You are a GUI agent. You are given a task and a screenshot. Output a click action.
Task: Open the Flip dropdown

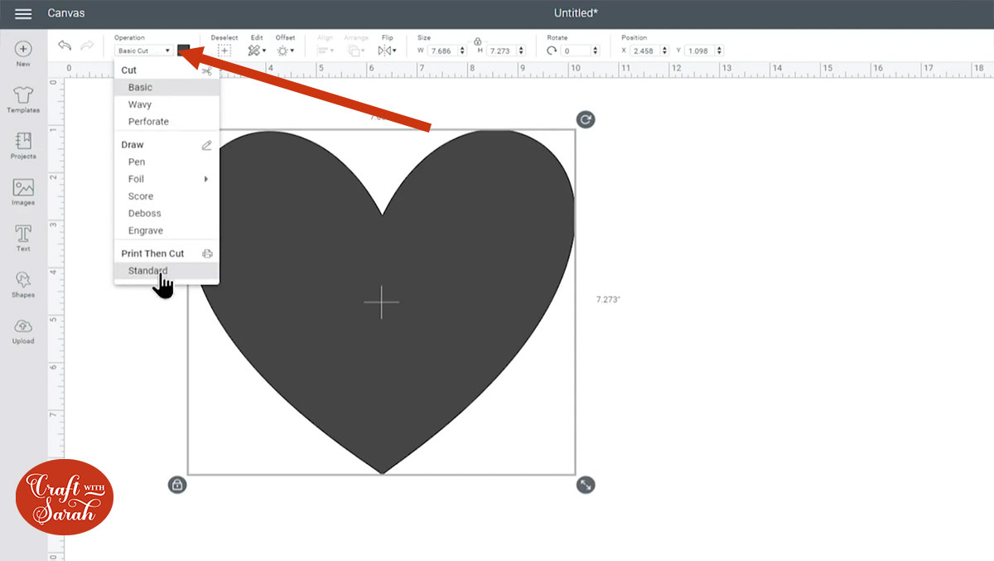pyautogui.click(x=387, y=51)
